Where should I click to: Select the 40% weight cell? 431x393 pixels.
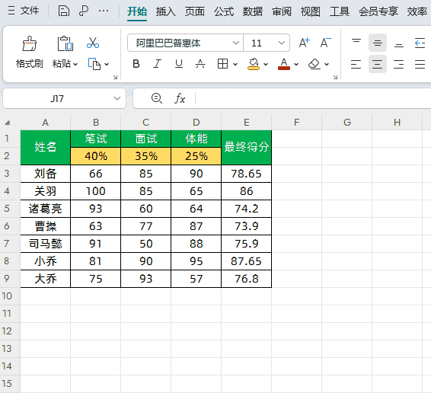point(96,156)
